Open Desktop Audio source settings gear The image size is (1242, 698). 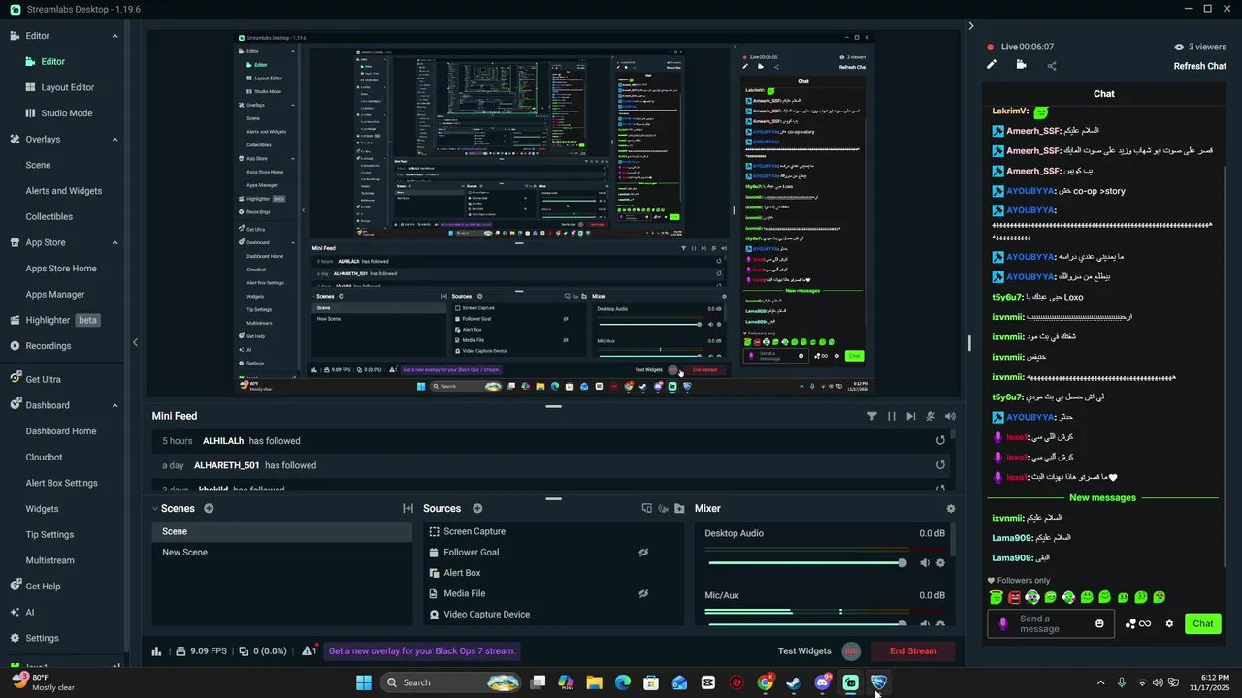[x=940, y=563]
